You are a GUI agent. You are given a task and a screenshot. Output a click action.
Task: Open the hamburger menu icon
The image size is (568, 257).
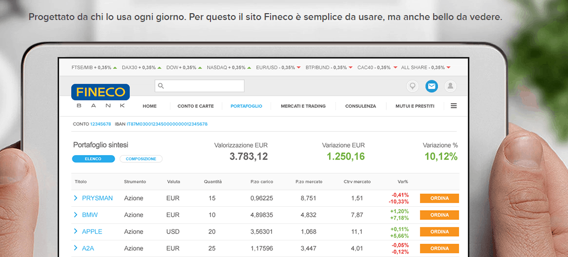(x=454, y=106)
